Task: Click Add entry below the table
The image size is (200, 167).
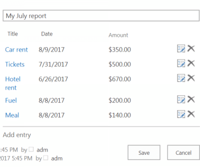Action: click(17, 135)
